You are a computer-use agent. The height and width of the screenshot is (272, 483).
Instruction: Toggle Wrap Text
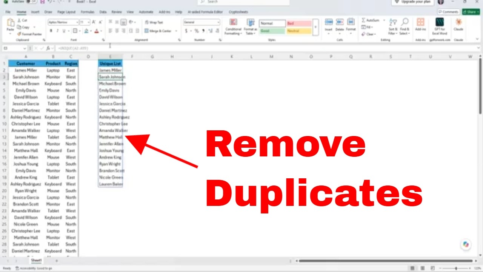[x=154, y=22]
